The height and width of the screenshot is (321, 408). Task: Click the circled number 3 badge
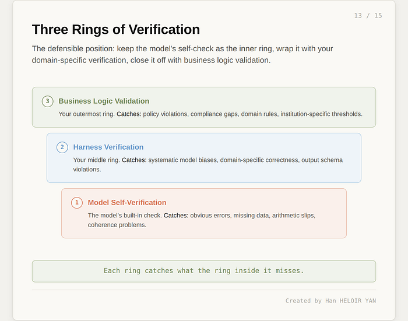[x=48, y=101]
